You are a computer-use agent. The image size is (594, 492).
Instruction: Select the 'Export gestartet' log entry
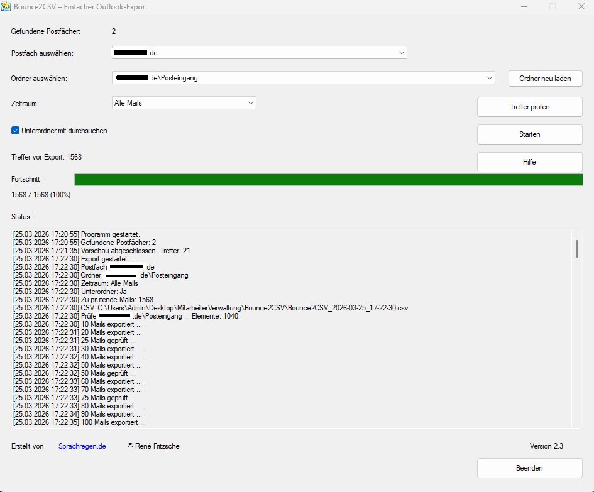pyautogui.click(x=74, y=259)
